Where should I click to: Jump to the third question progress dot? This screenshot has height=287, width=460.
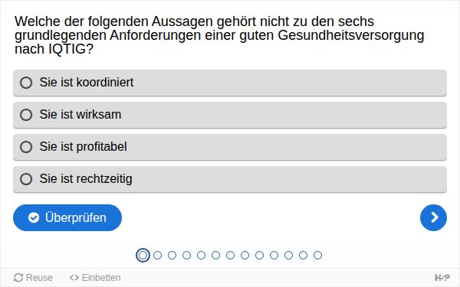tap(172, 255)
